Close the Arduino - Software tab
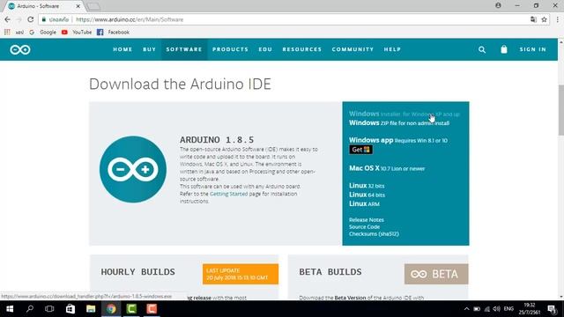Image resolution: width=564 pixels, height=317 pixels. (x=78, y=6)
